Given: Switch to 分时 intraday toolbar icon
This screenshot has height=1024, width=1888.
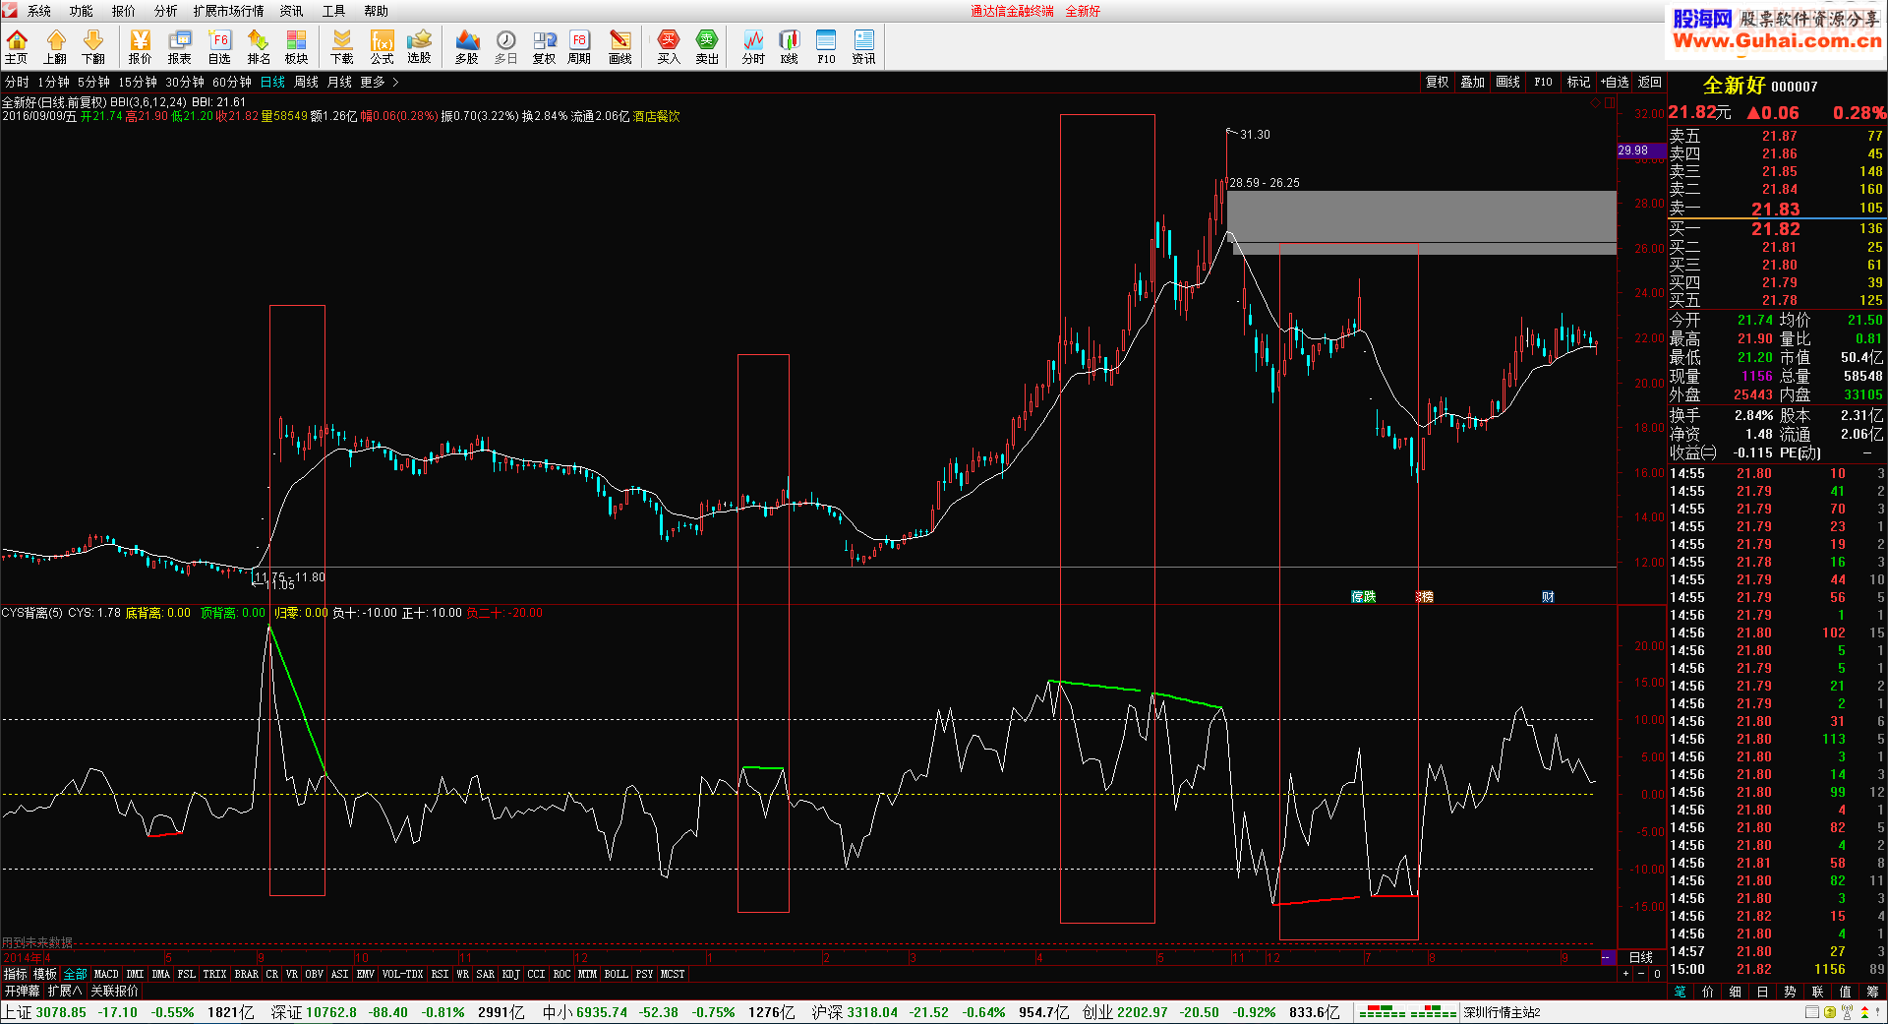Looking at the screenshot, I should tap(753, 46).
